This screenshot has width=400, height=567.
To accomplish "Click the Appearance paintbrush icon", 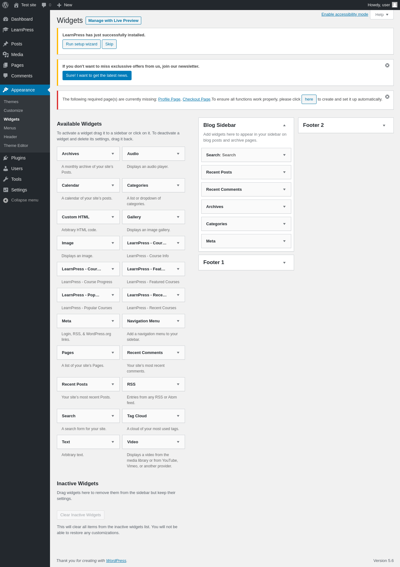I will (6, 90).
